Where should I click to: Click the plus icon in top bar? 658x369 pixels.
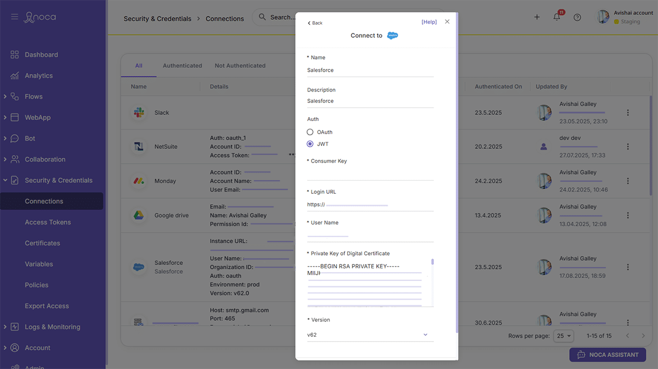(x=537, y=17)
